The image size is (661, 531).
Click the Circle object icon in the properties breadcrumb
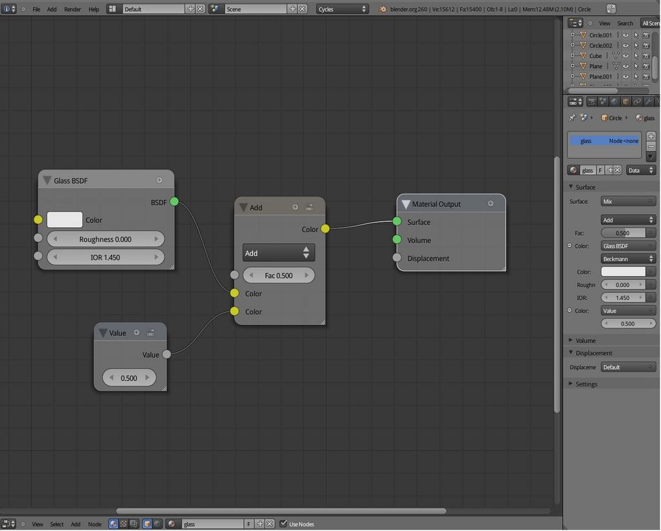pyautogui.click(x=604, y=118)
